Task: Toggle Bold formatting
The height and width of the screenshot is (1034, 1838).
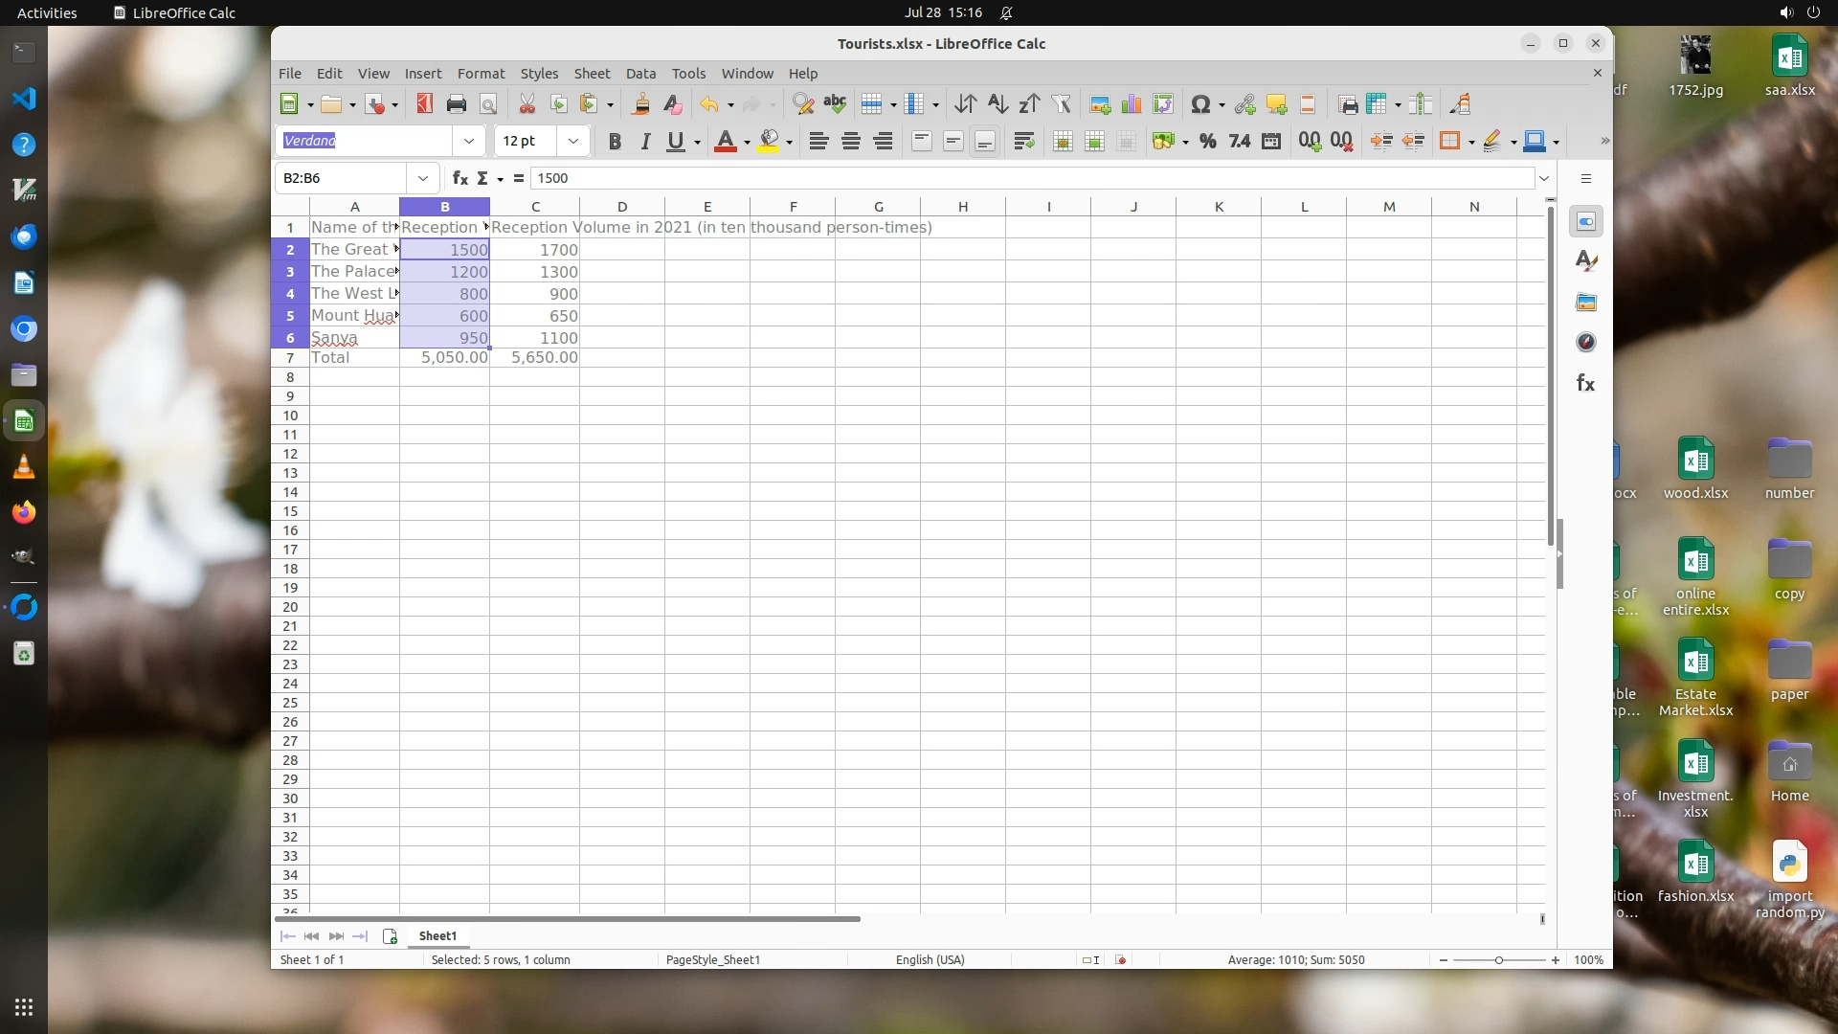Action: pos(615,142)
